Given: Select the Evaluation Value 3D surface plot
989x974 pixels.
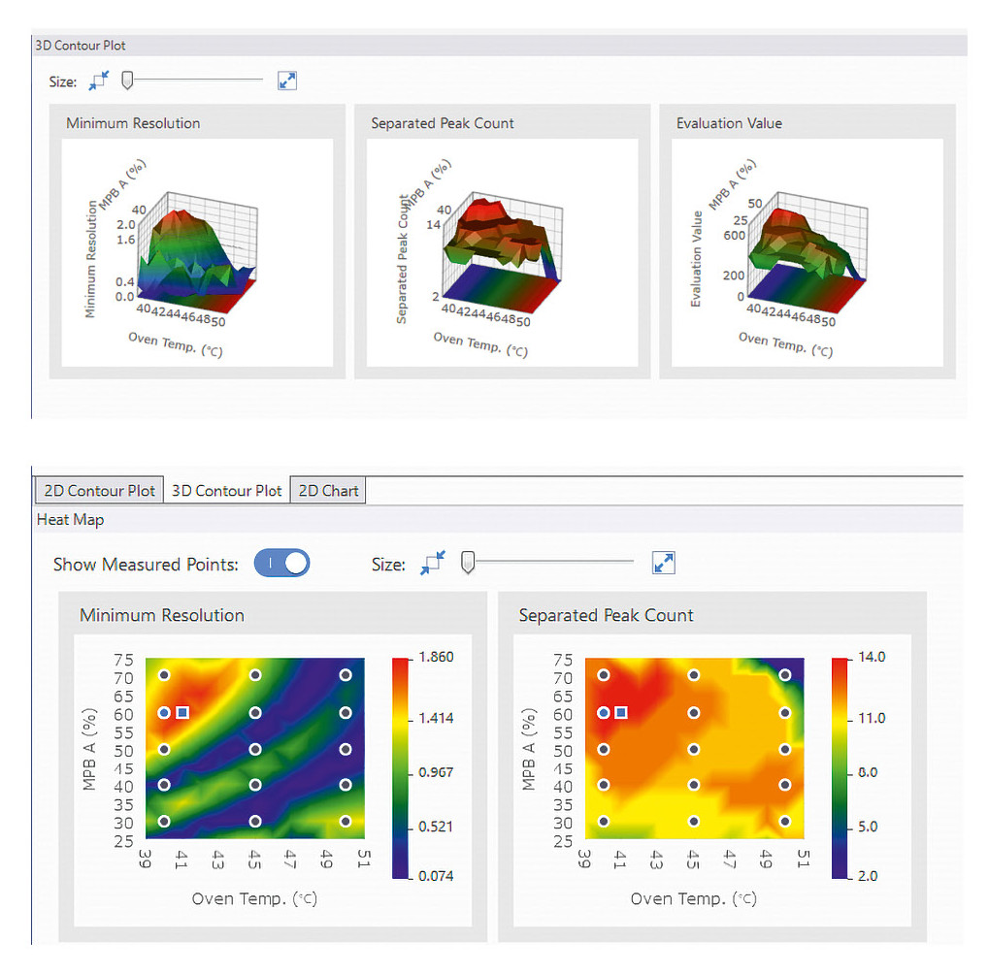Looking at the screenshot, I should coord(807,252).
